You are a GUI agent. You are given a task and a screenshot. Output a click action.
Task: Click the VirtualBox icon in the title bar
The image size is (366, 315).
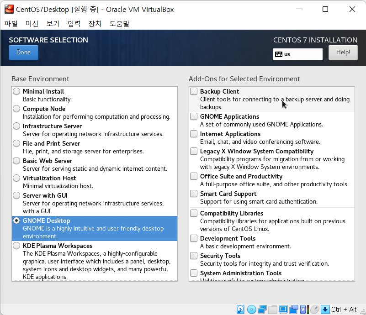tap(9, 9)
